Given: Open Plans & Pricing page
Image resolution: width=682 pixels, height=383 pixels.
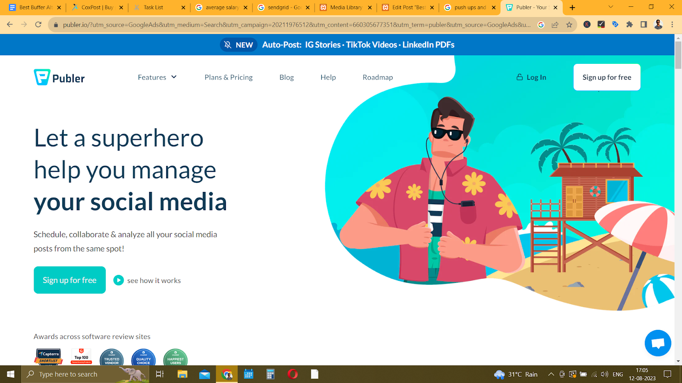Looking at the screenshot, I should [228, 77].
